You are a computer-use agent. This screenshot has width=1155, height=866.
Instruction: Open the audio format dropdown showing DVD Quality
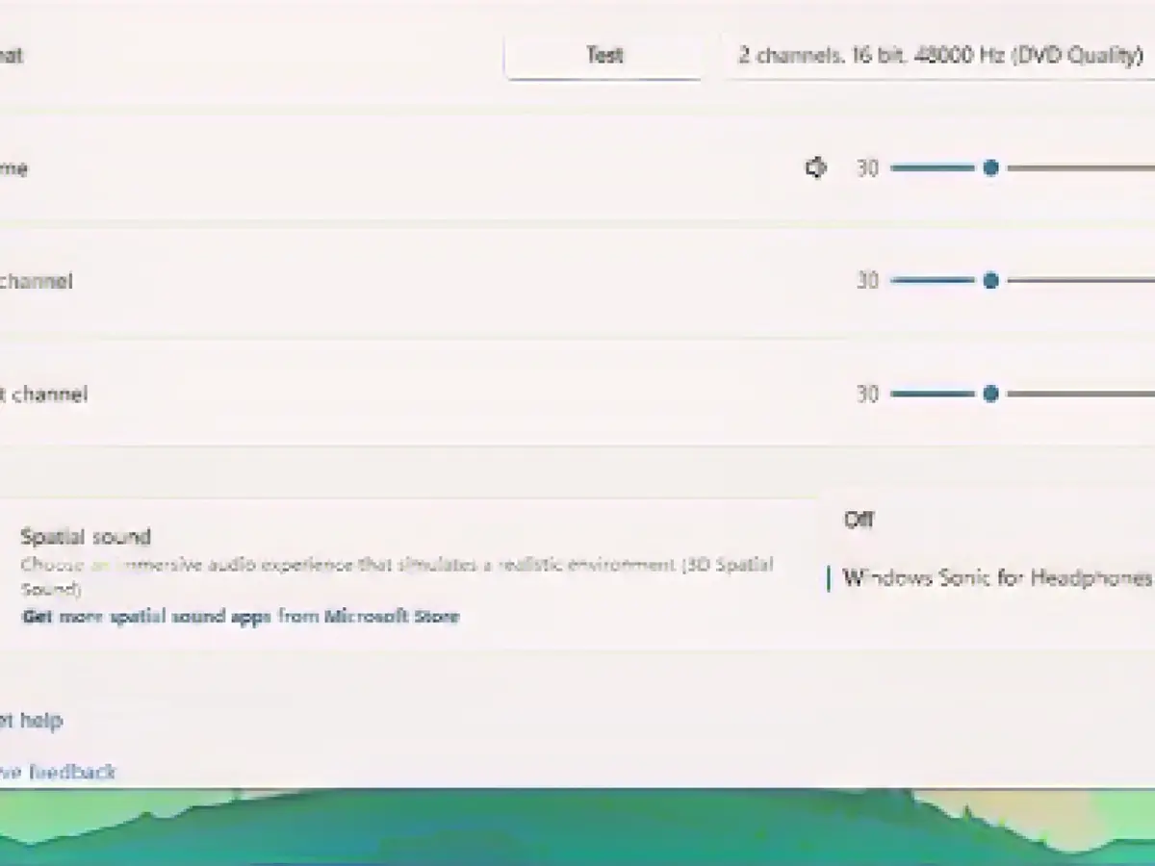click(x=940, y=55)
